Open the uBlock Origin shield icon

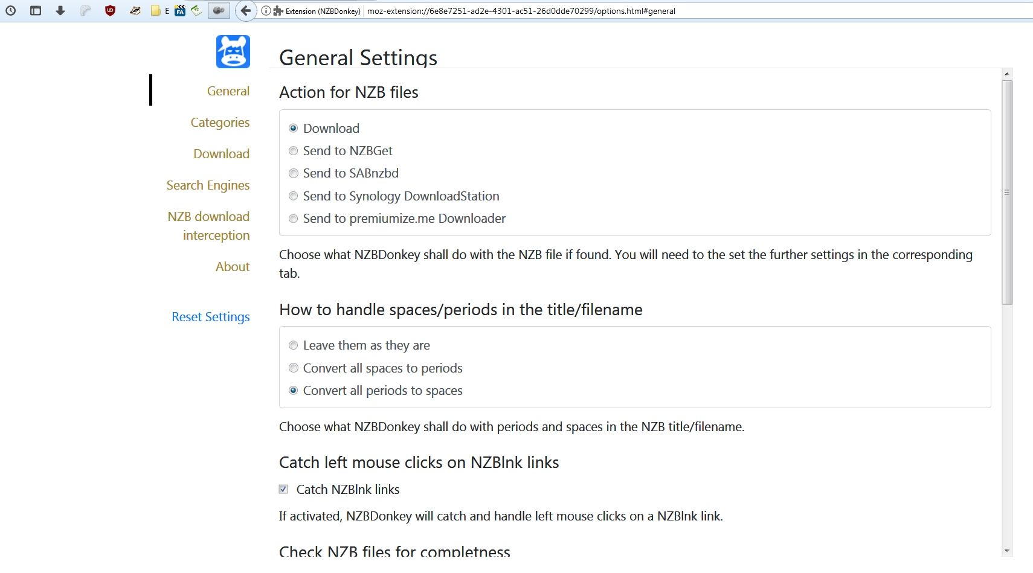click(110, 10)
